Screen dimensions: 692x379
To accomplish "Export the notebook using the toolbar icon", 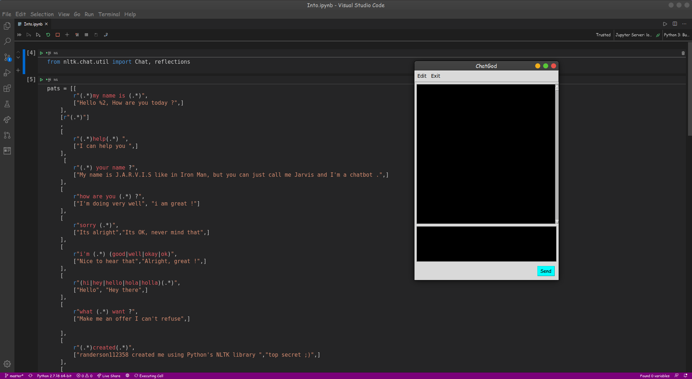I will click(106, 35).
